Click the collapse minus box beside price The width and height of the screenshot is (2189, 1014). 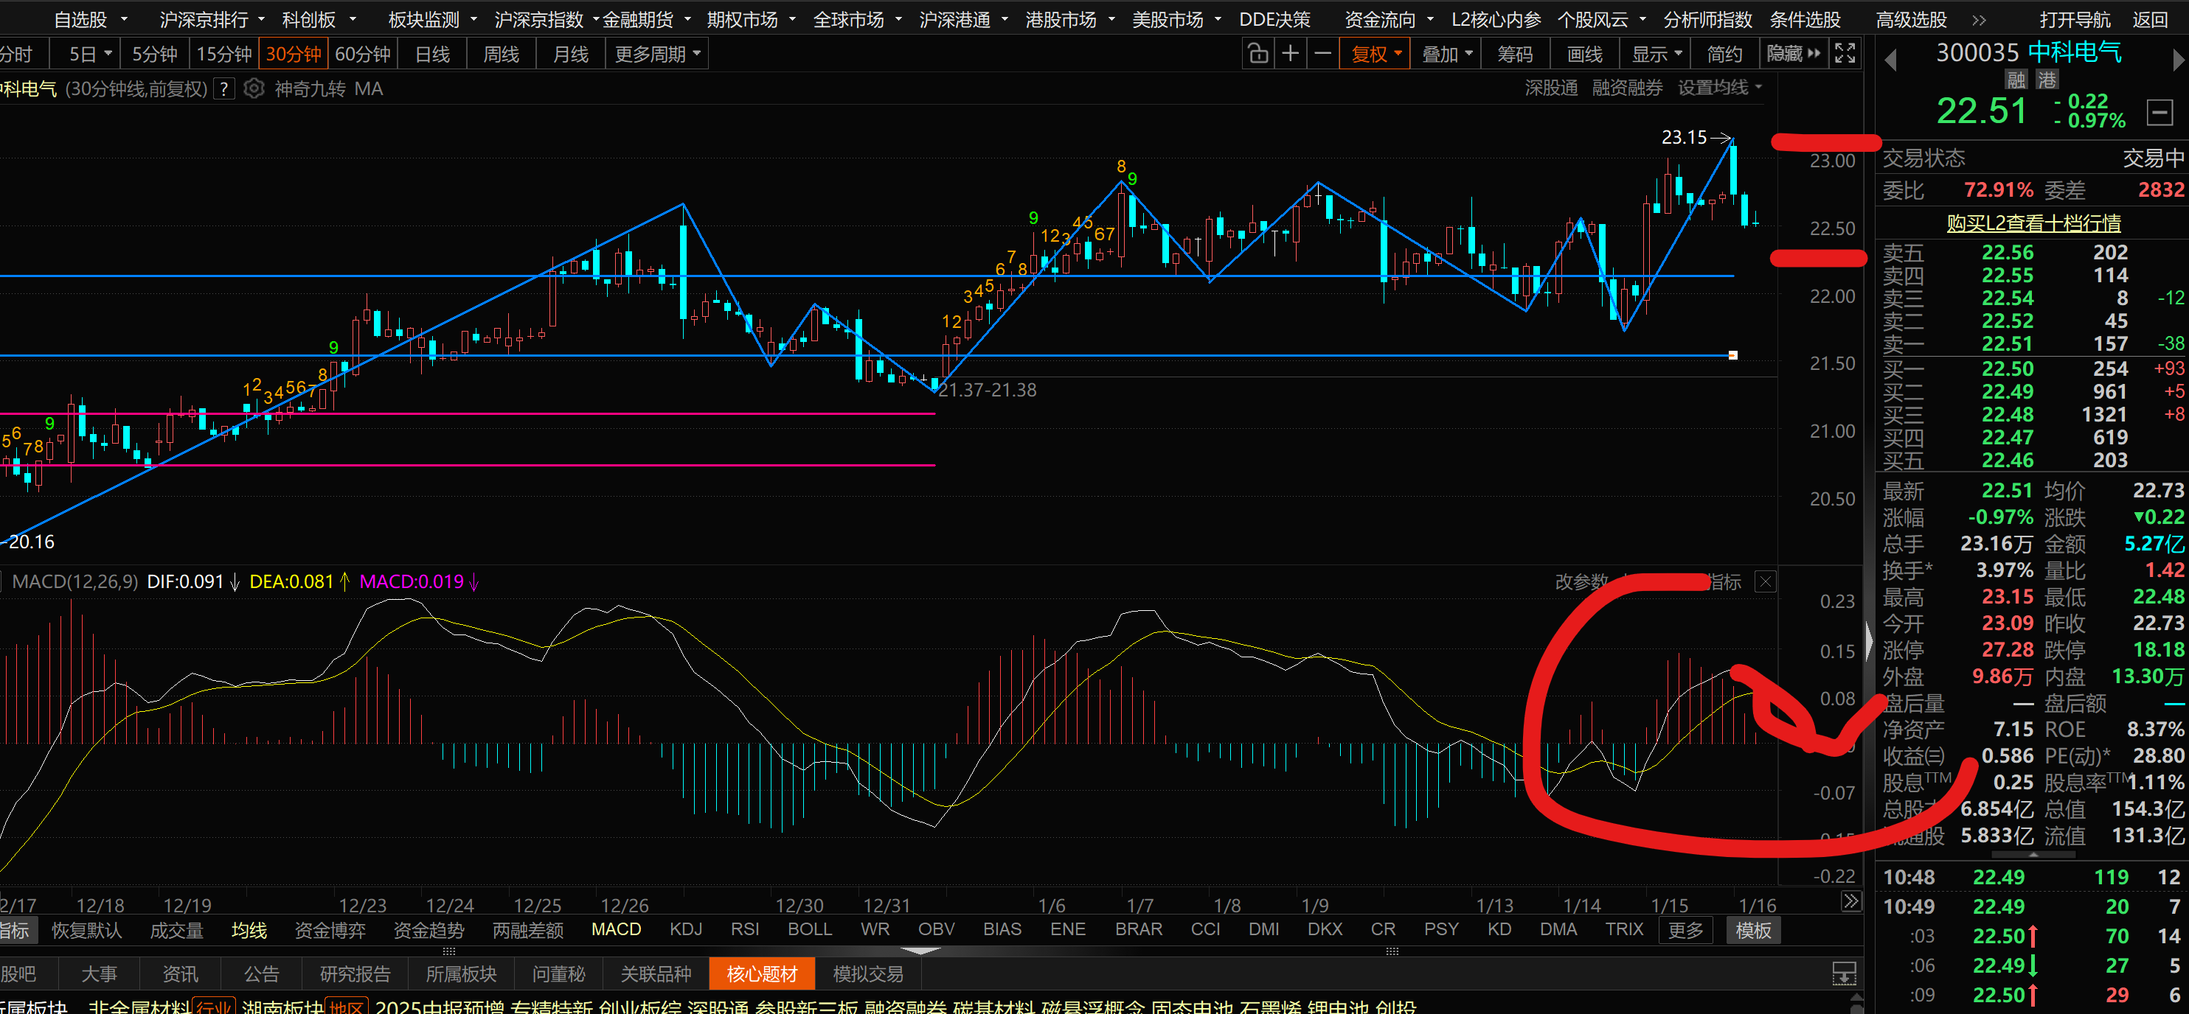click(x=2159, y=112)
